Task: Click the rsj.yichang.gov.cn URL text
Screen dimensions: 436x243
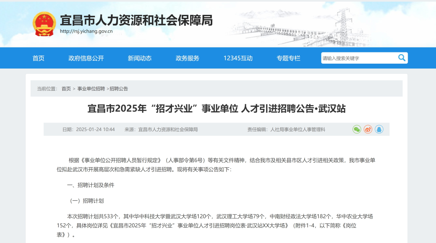Action: point(86,31)
